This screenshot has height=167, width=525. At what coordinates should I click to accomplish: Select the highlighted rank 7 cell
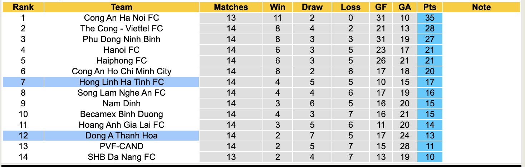[x=23, y=82]
